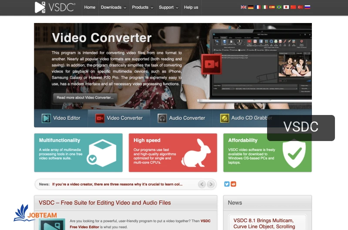Expand the Support menu

[x=168, y=7]
